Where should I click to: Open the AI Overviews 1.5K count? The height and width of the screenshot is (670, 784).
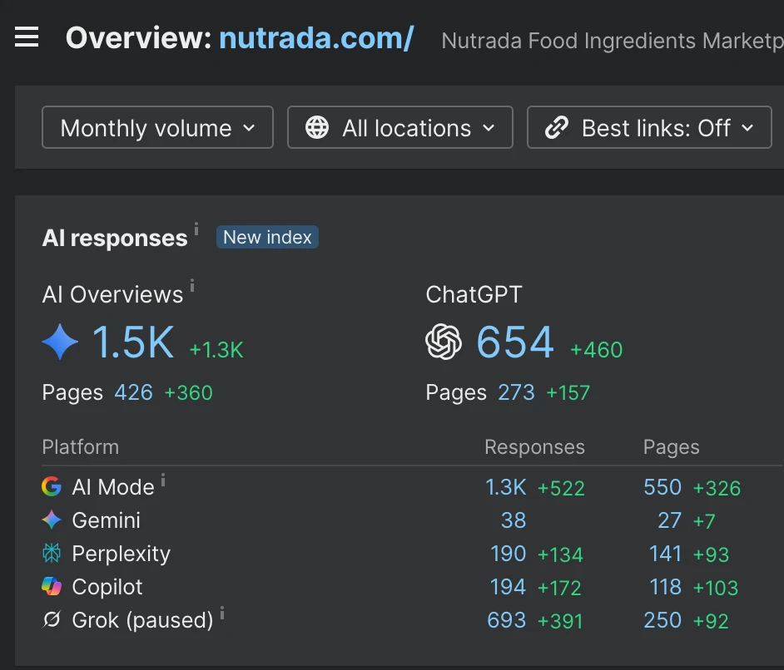(x=133, y=342)
